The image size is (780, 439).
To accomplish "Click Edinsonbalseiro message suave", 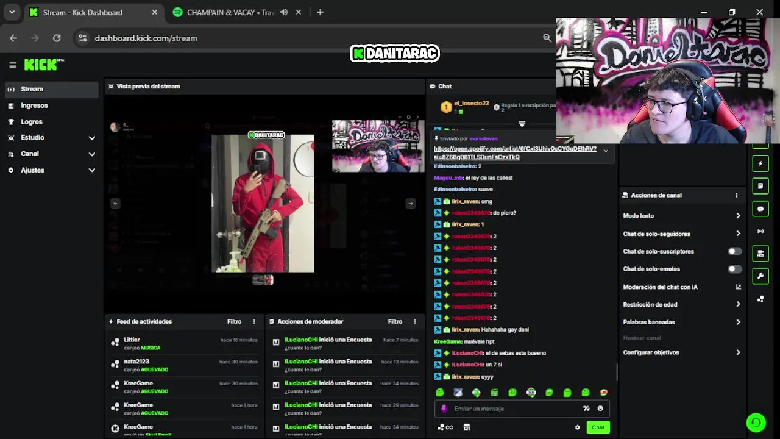I will click(x=463, y=189).
